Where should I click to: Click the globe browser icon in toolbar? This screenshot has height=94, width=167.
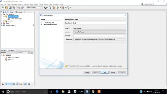point(45,8)
